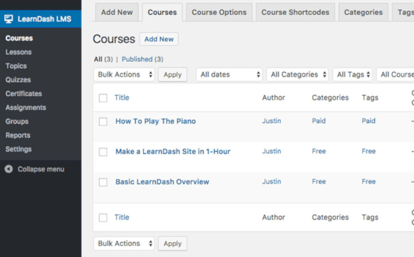This screenshot has width=414, height=257.
Task: Check the checkbox next to How To Play The Piano
Action: (x=103, y=121)
